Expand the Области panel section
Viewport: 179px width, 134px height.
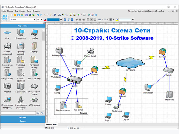[22, 118]
